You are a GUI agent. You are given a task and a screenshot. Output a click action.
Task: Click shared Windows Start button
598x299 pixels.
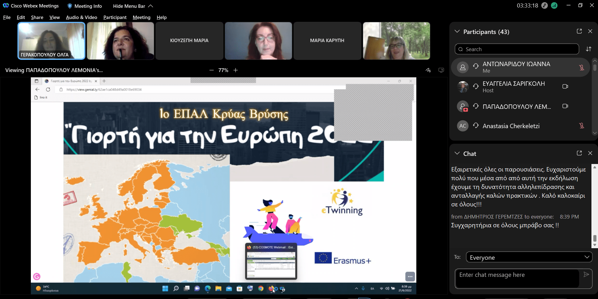coord(165,288)
